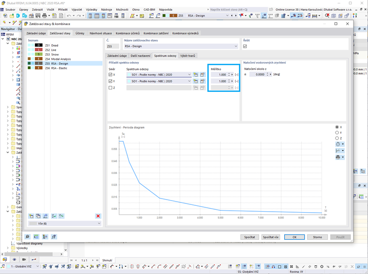Click the L color swatch of ZS2 Live
Viewport: 368px width, 274px height.
[39, 50]
